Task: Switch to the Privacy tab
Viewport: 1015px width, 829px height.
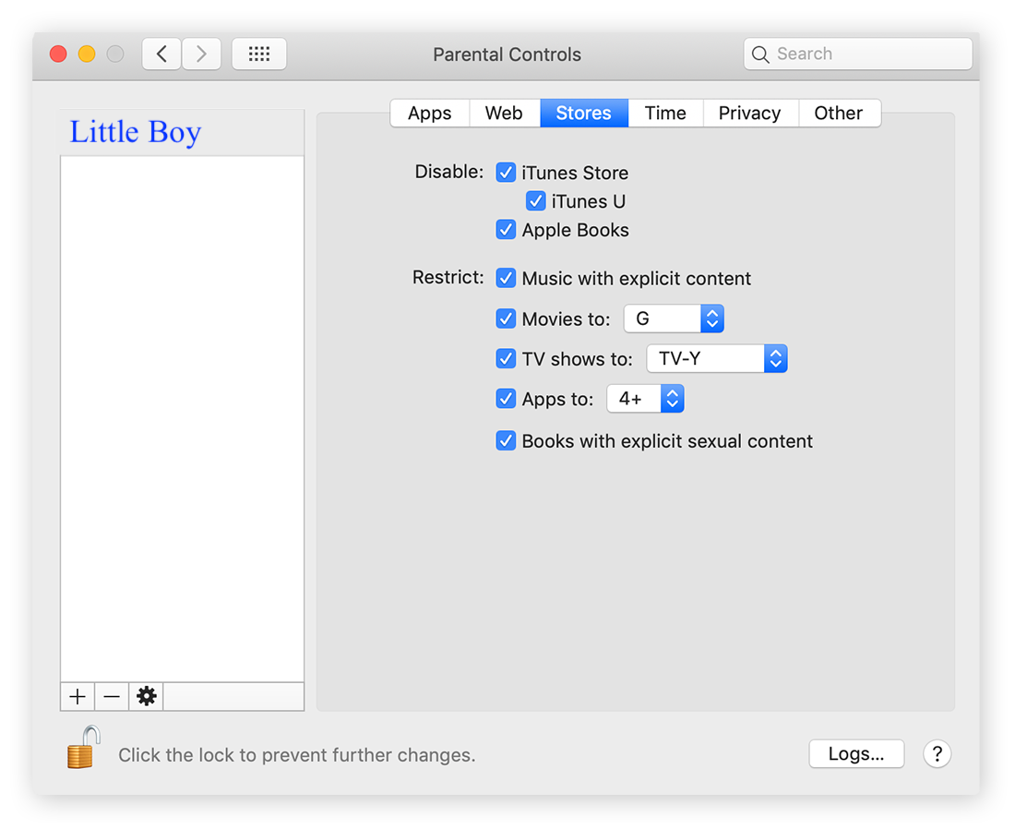Action: pos(749,114)
